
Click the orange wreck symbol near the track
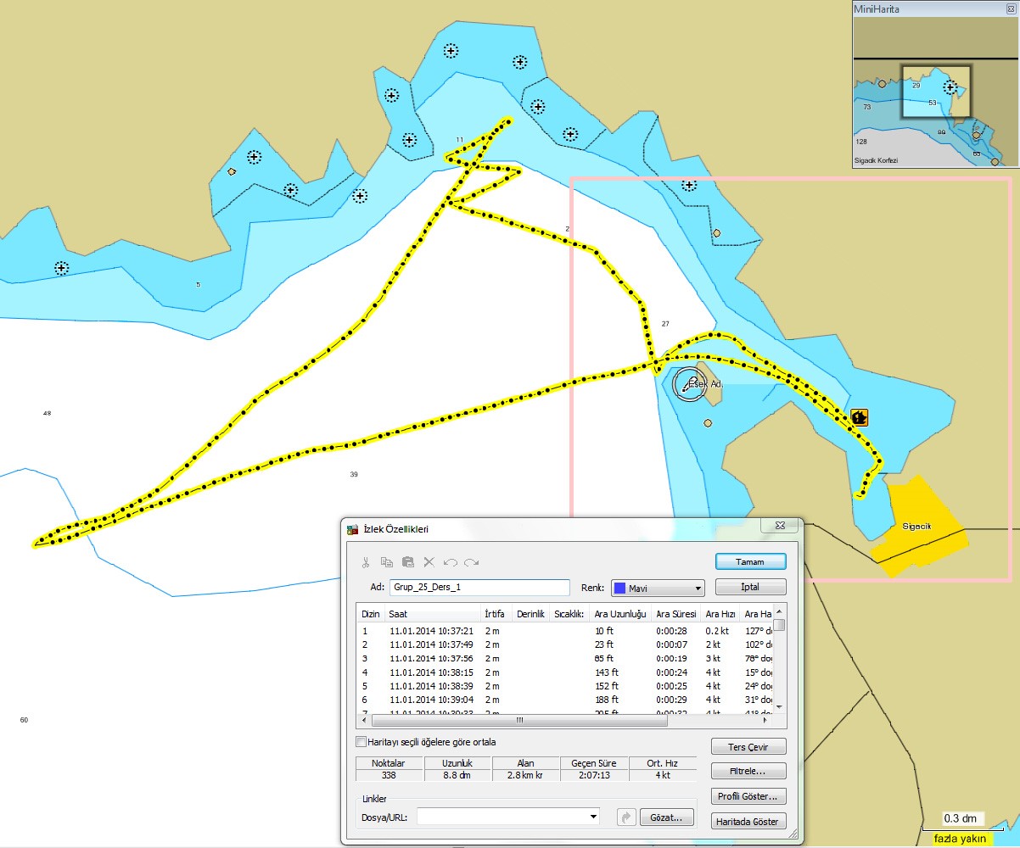(x=860, y=416)
